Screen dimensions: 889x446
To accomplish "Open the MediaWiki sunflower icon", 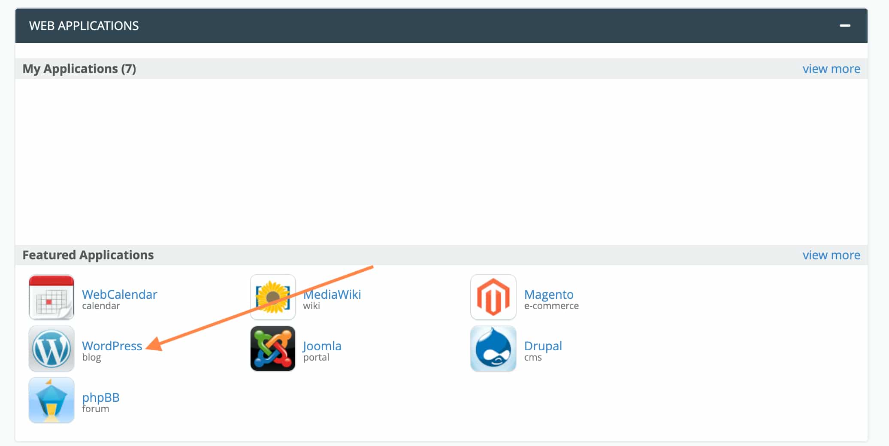I will click(273, 297).
